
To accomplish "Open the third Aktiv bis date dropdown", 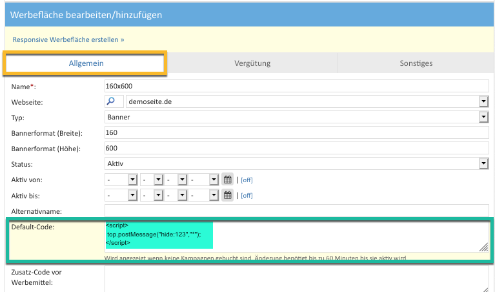I will coord(176,195).
